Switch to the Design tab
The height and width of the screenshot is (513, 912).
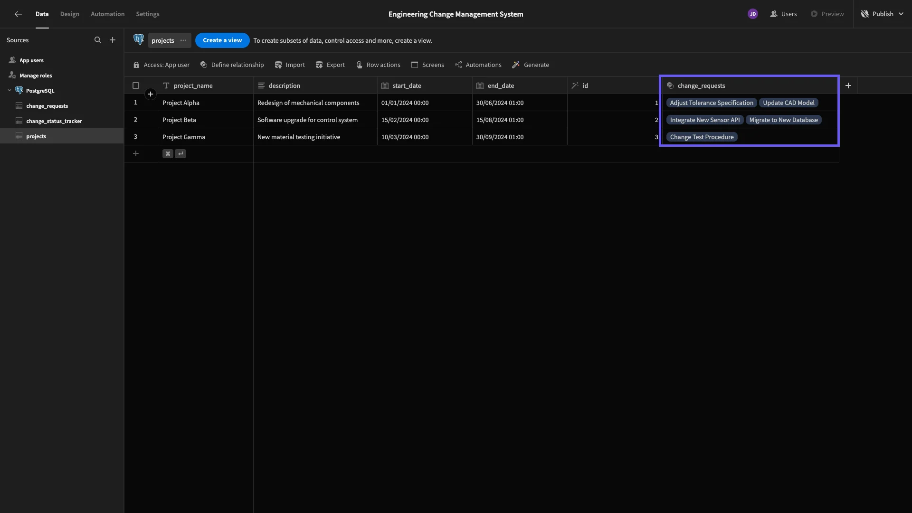70,14
